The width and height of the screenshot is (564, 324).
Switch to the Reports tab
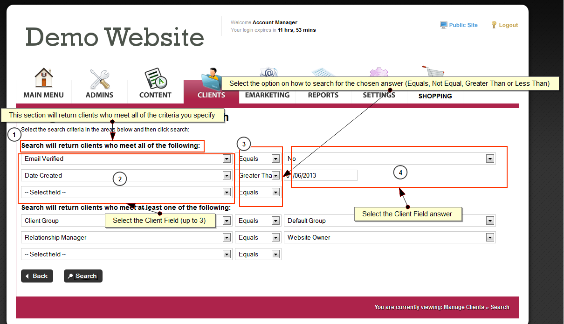[x=323, y=95]
